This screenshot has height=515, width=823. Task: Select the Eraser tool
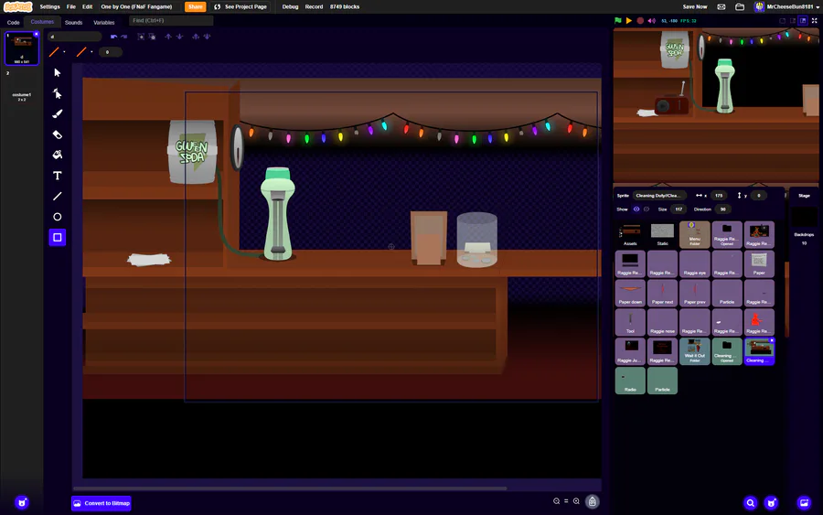(x=58, y=134)
